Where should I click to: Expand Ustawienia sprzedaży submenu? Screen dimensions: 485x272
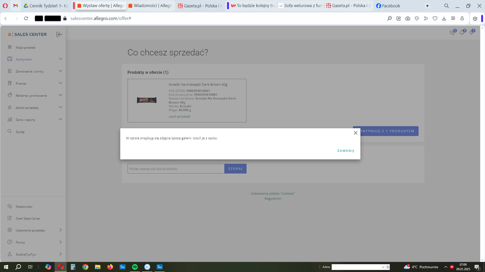pyautogui.click(x=60, y=230)
